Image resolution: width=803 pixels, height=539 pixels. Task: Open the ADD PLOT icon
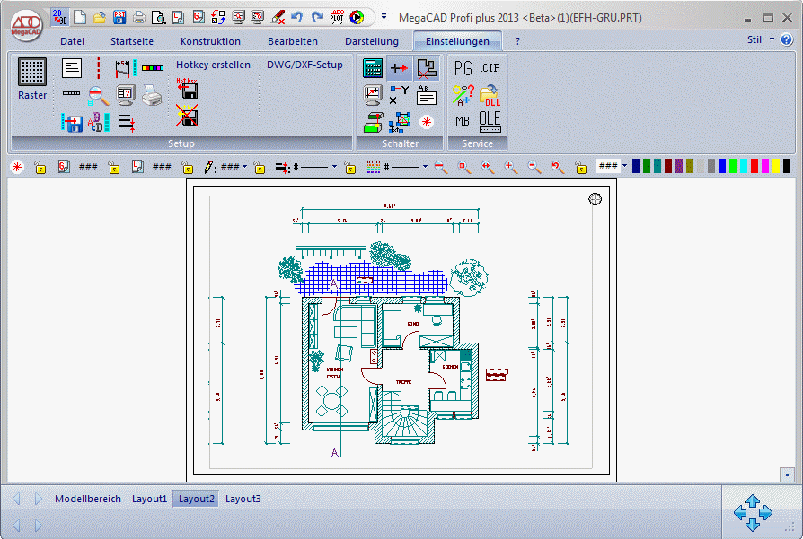click(337, 17)
